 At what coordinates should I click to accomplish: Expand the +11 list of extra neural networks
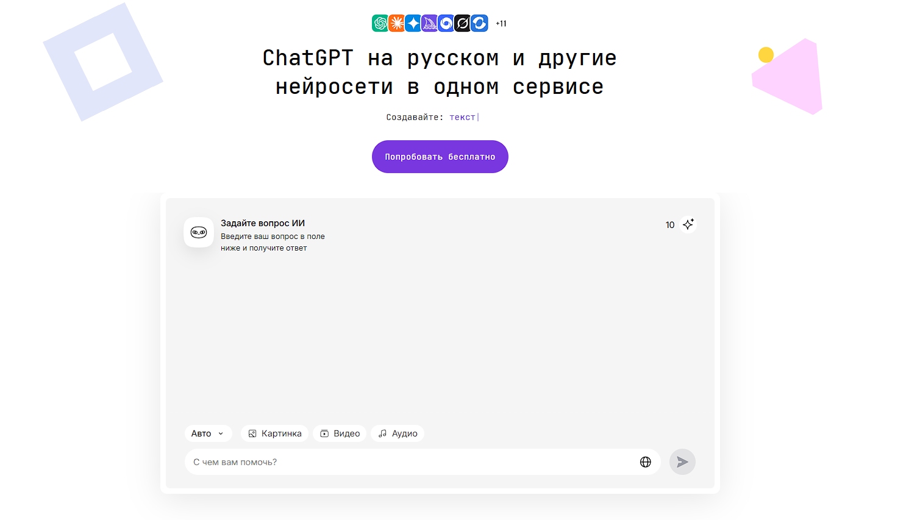click(x=500, y=23)
